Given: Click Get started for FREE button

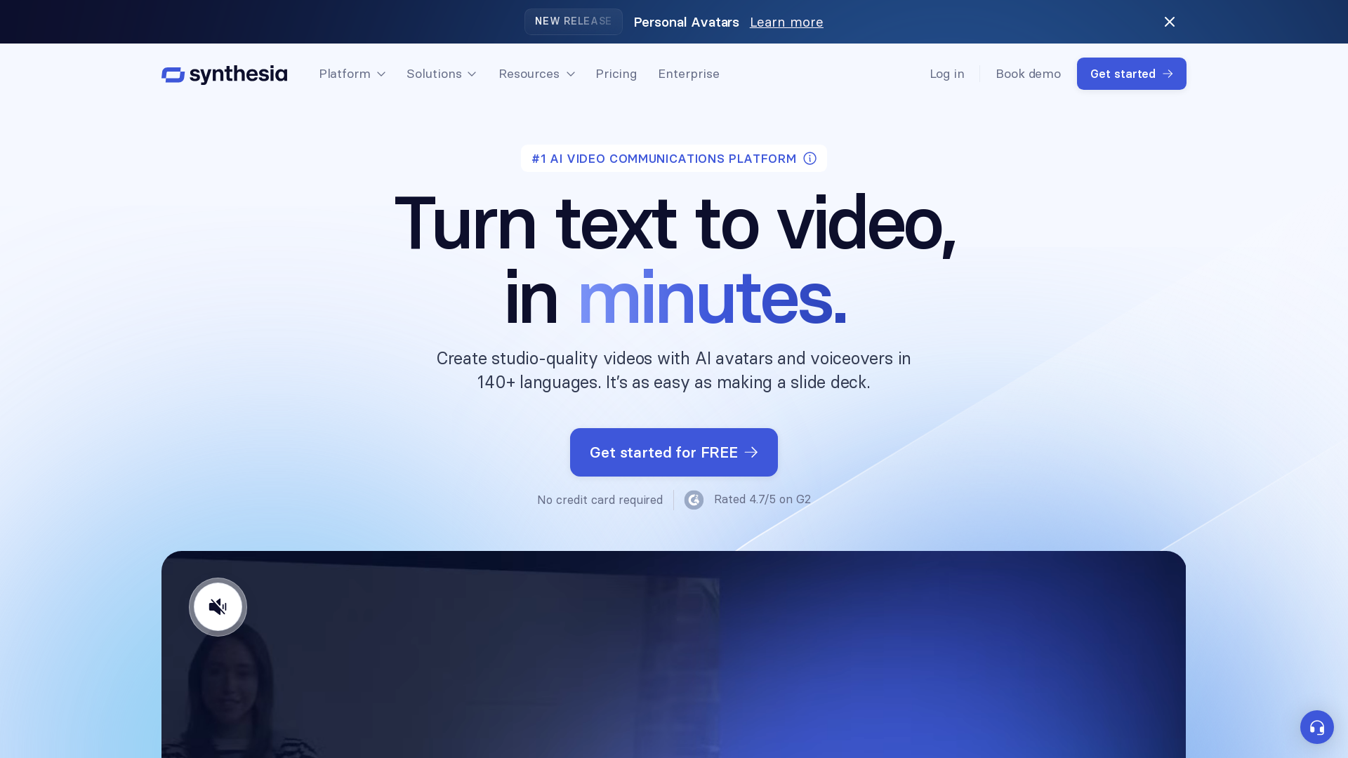Looking at the screenshot, I should point(674,453).
